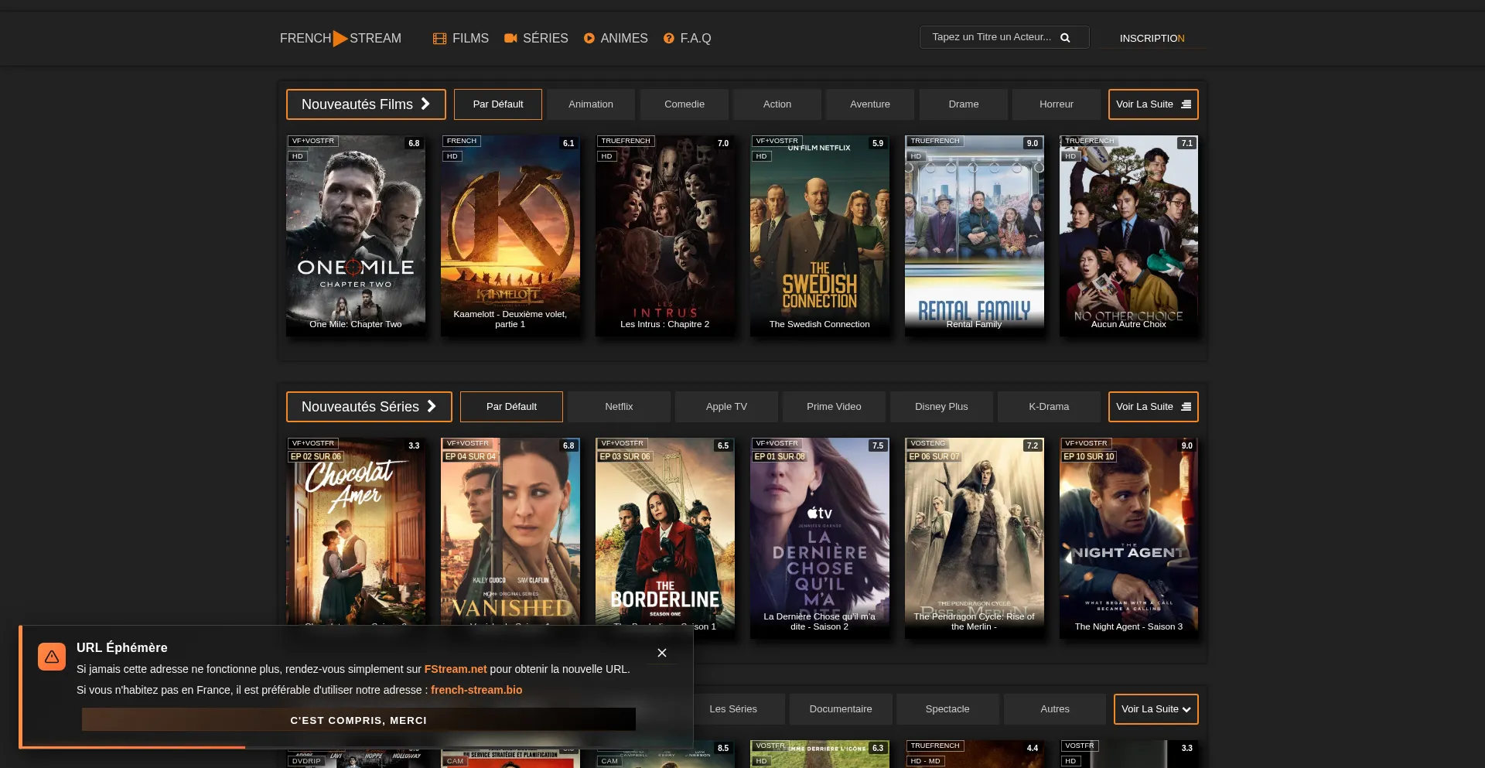Click Voir La Suite for series
This screenshot has width=1485, height=768.
coord(1153,407)
